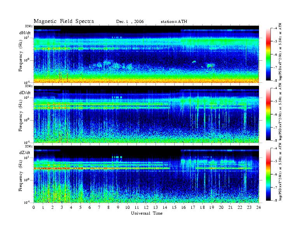Click hour tick "12" on the time axis
The image size is (308, 238).
click(x=146, y=207)
